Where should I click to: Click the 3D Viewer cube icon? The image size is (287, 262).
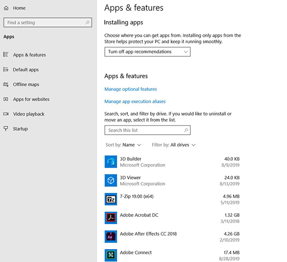click(x=111, y=181)
